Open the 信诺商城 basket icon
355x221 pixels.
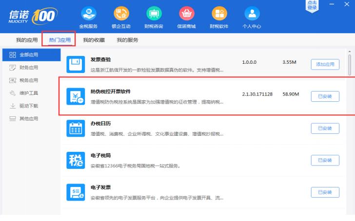coord(187,14)
